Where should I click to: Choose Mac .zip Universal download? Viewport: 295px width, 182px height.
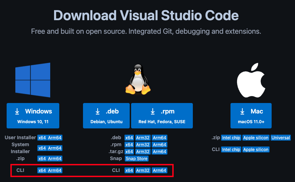(281, 138)
